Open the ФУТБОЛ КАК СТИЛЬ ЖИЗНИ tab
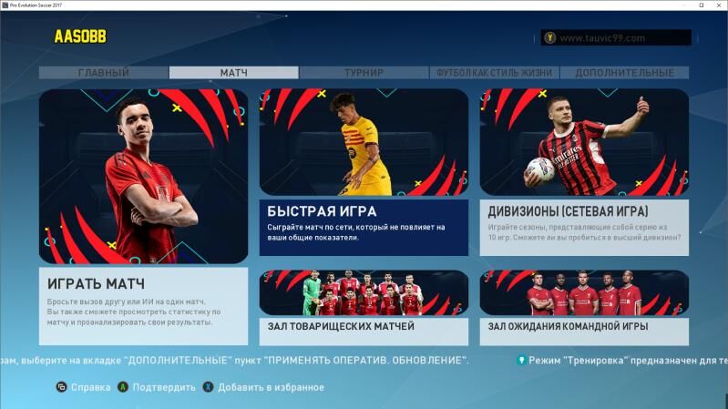This screenshot has height=409, width=728. click(494, 73)
